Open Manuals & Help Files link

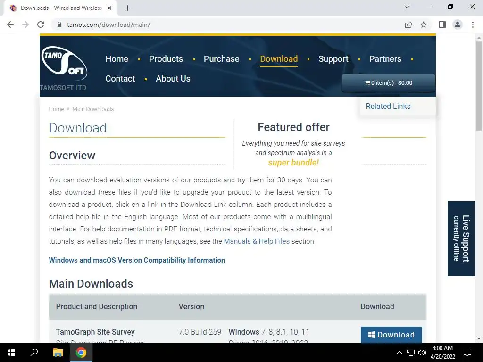coord(257,241)
